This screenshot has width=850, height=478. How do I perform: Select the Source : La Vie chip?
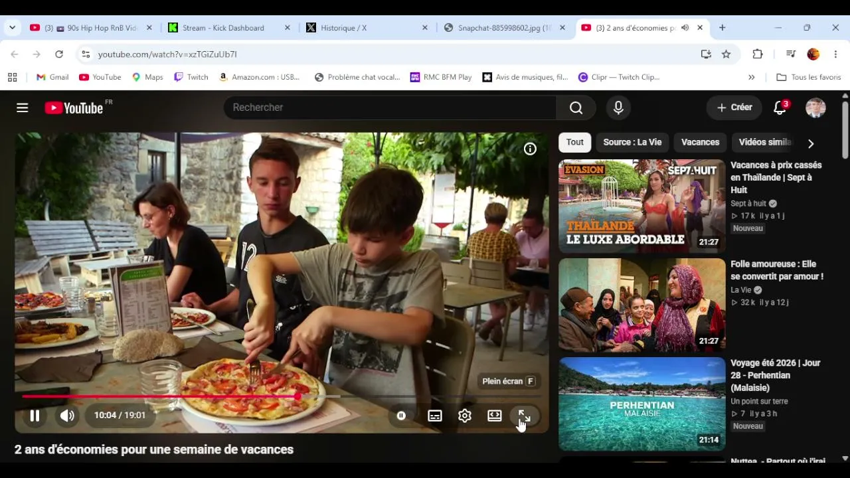coord(632,142)
